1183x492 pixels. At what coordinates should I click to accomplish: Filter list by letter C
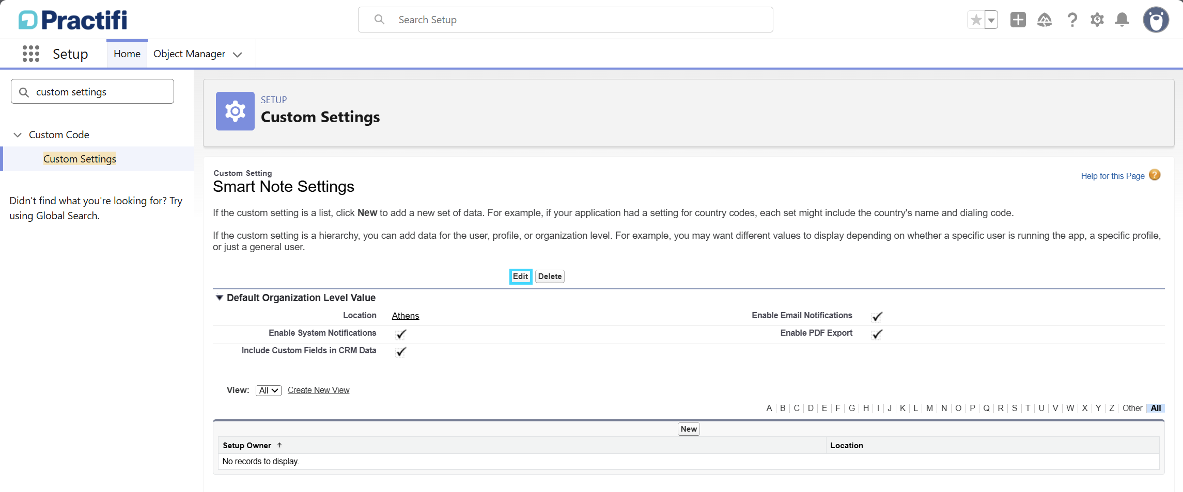(797, 408)
